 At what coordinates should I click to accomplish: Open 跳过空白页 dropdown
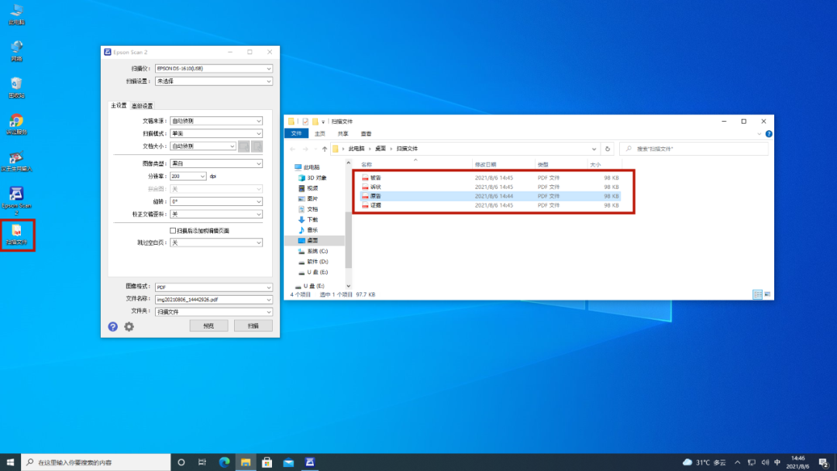click(216, 242)
